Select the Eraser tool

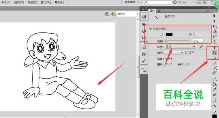215,94
